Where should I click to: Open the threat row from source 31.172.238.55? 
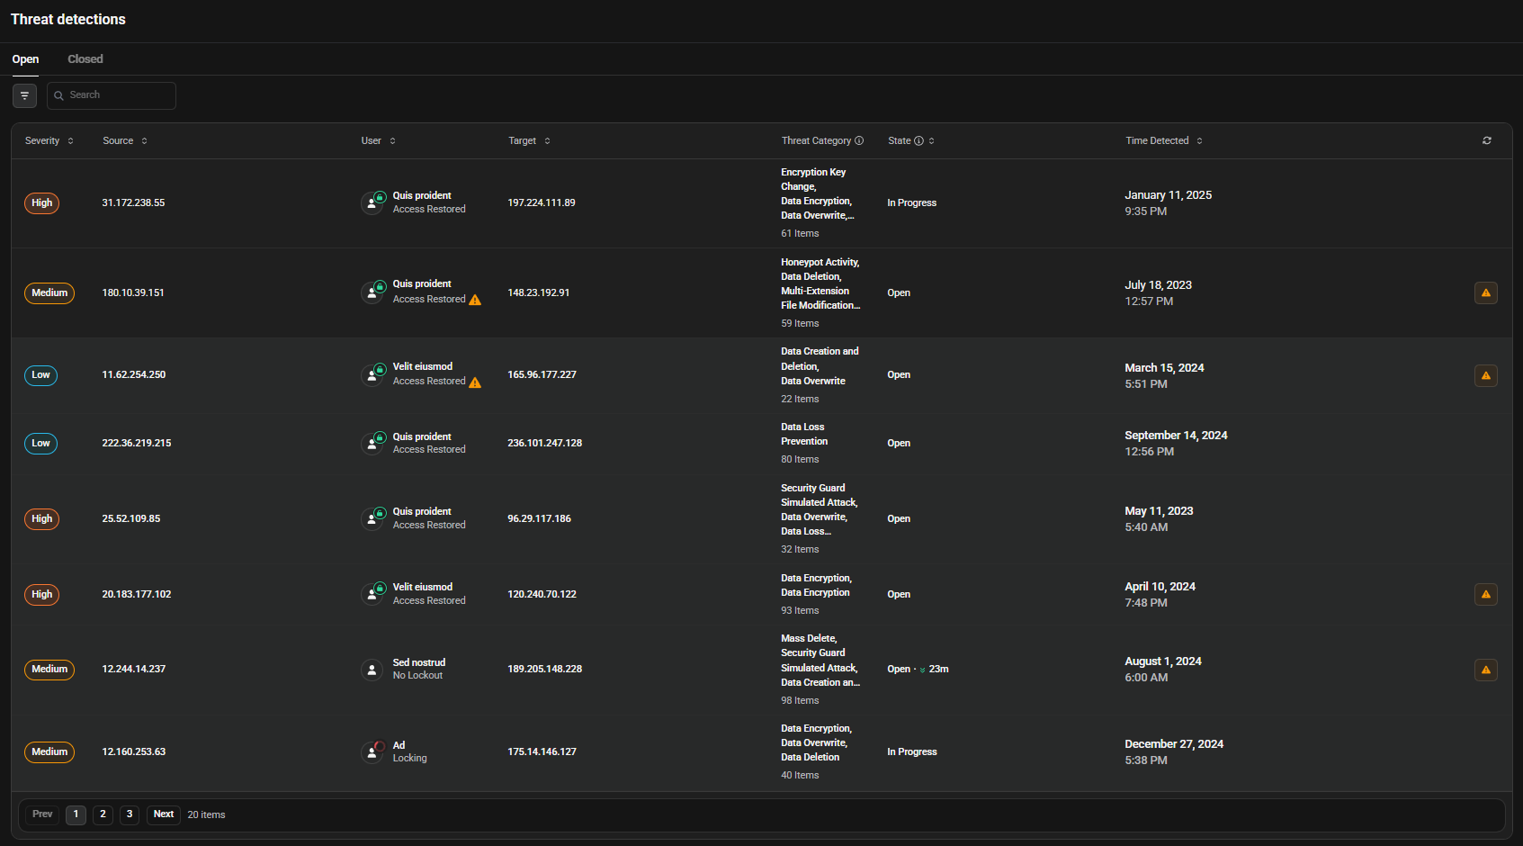tap(133, 203)
